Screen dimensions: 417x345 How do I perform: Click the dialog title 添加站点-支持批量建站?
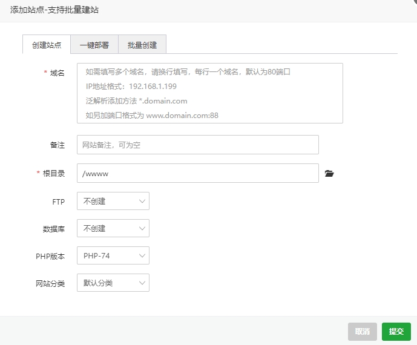tap(54, 10)
